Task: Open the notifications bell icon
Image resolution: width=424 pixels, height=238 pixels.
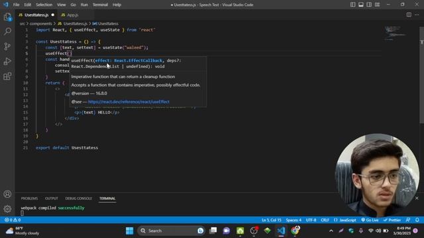Action: pyautogui.click(x=417, y=220)
